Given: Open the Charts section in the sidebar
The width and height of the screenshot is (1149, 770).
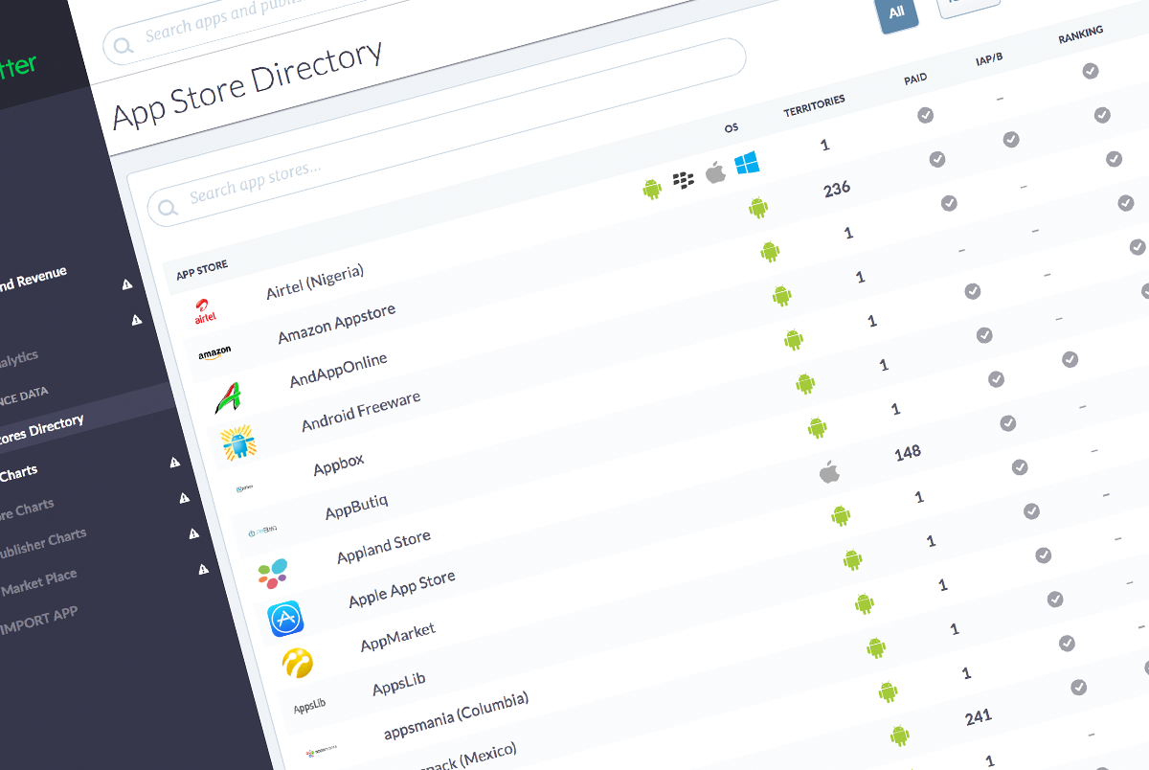Looking at the screenshot, I should tap(19, 473).
